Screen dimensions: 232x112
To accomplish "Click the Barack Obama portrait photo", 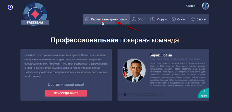I will pos(134,70).
